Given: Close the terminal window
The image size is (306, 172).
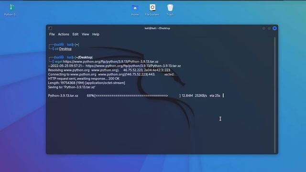Looking at the screenshot, I should [274, 28].
